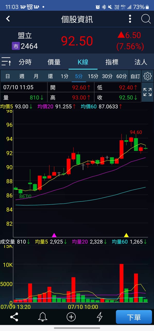
Task: Tap the back arrow icon
Action: tap(8, 19)
